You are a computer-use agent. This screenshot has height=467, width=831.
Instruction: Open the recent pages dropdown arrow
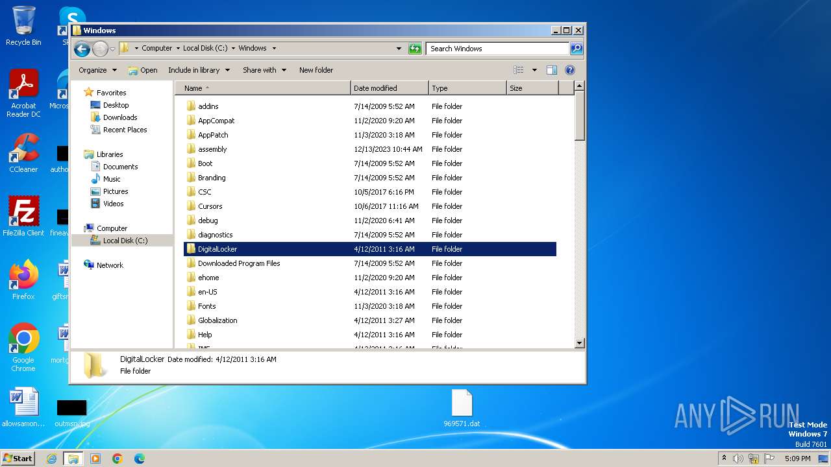pos(112,49)
